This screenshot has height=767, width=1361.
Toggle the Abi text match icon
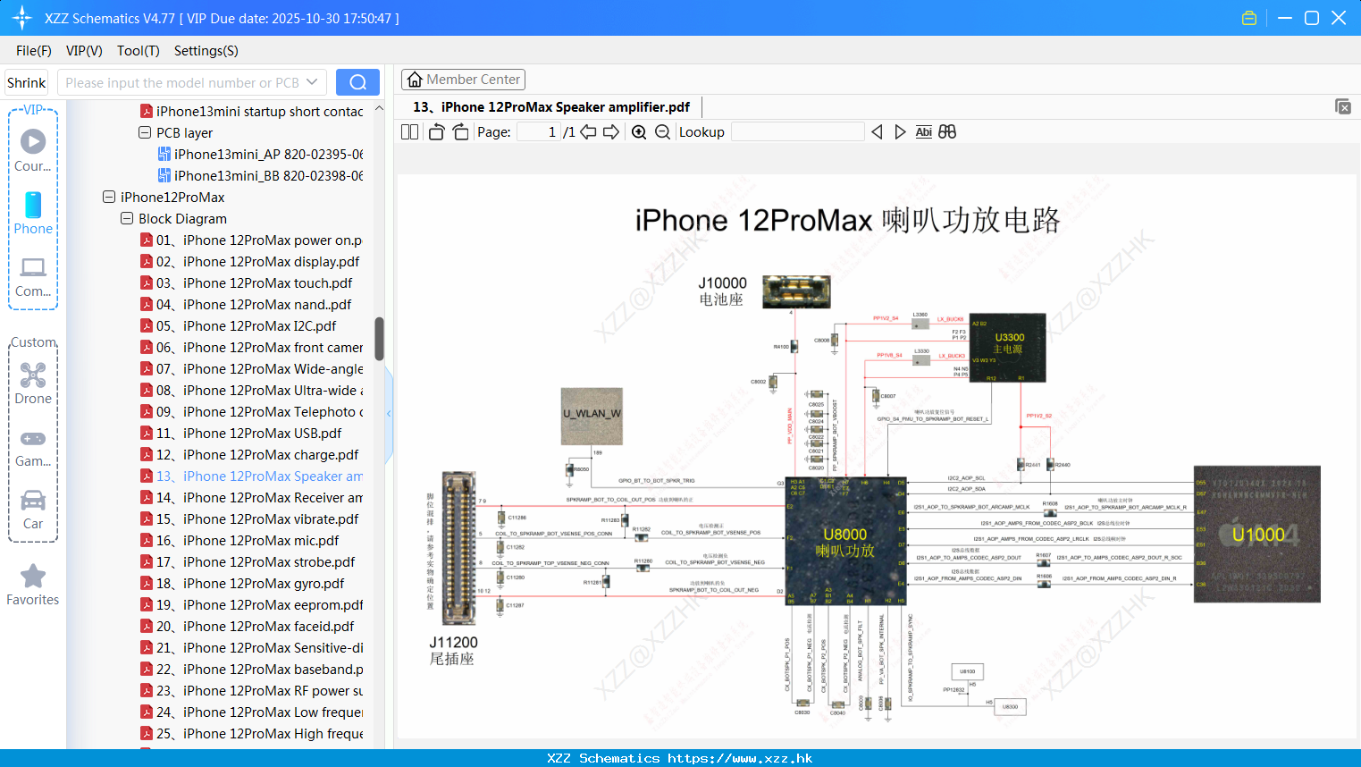pyautogui.click(x=924, y=131)
